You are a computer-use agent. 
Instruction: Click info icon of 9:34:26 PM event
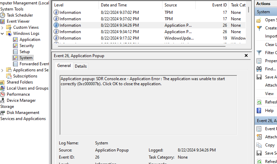click(56, 25)
